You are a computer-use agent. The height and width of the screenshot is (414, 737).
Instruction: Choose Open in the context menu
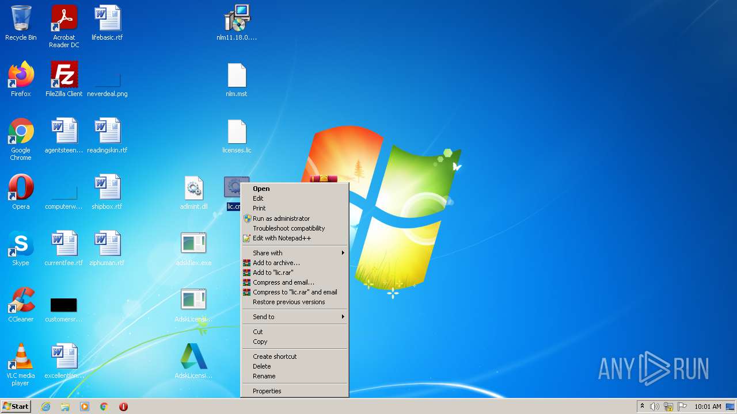click(x=295, y=189)
